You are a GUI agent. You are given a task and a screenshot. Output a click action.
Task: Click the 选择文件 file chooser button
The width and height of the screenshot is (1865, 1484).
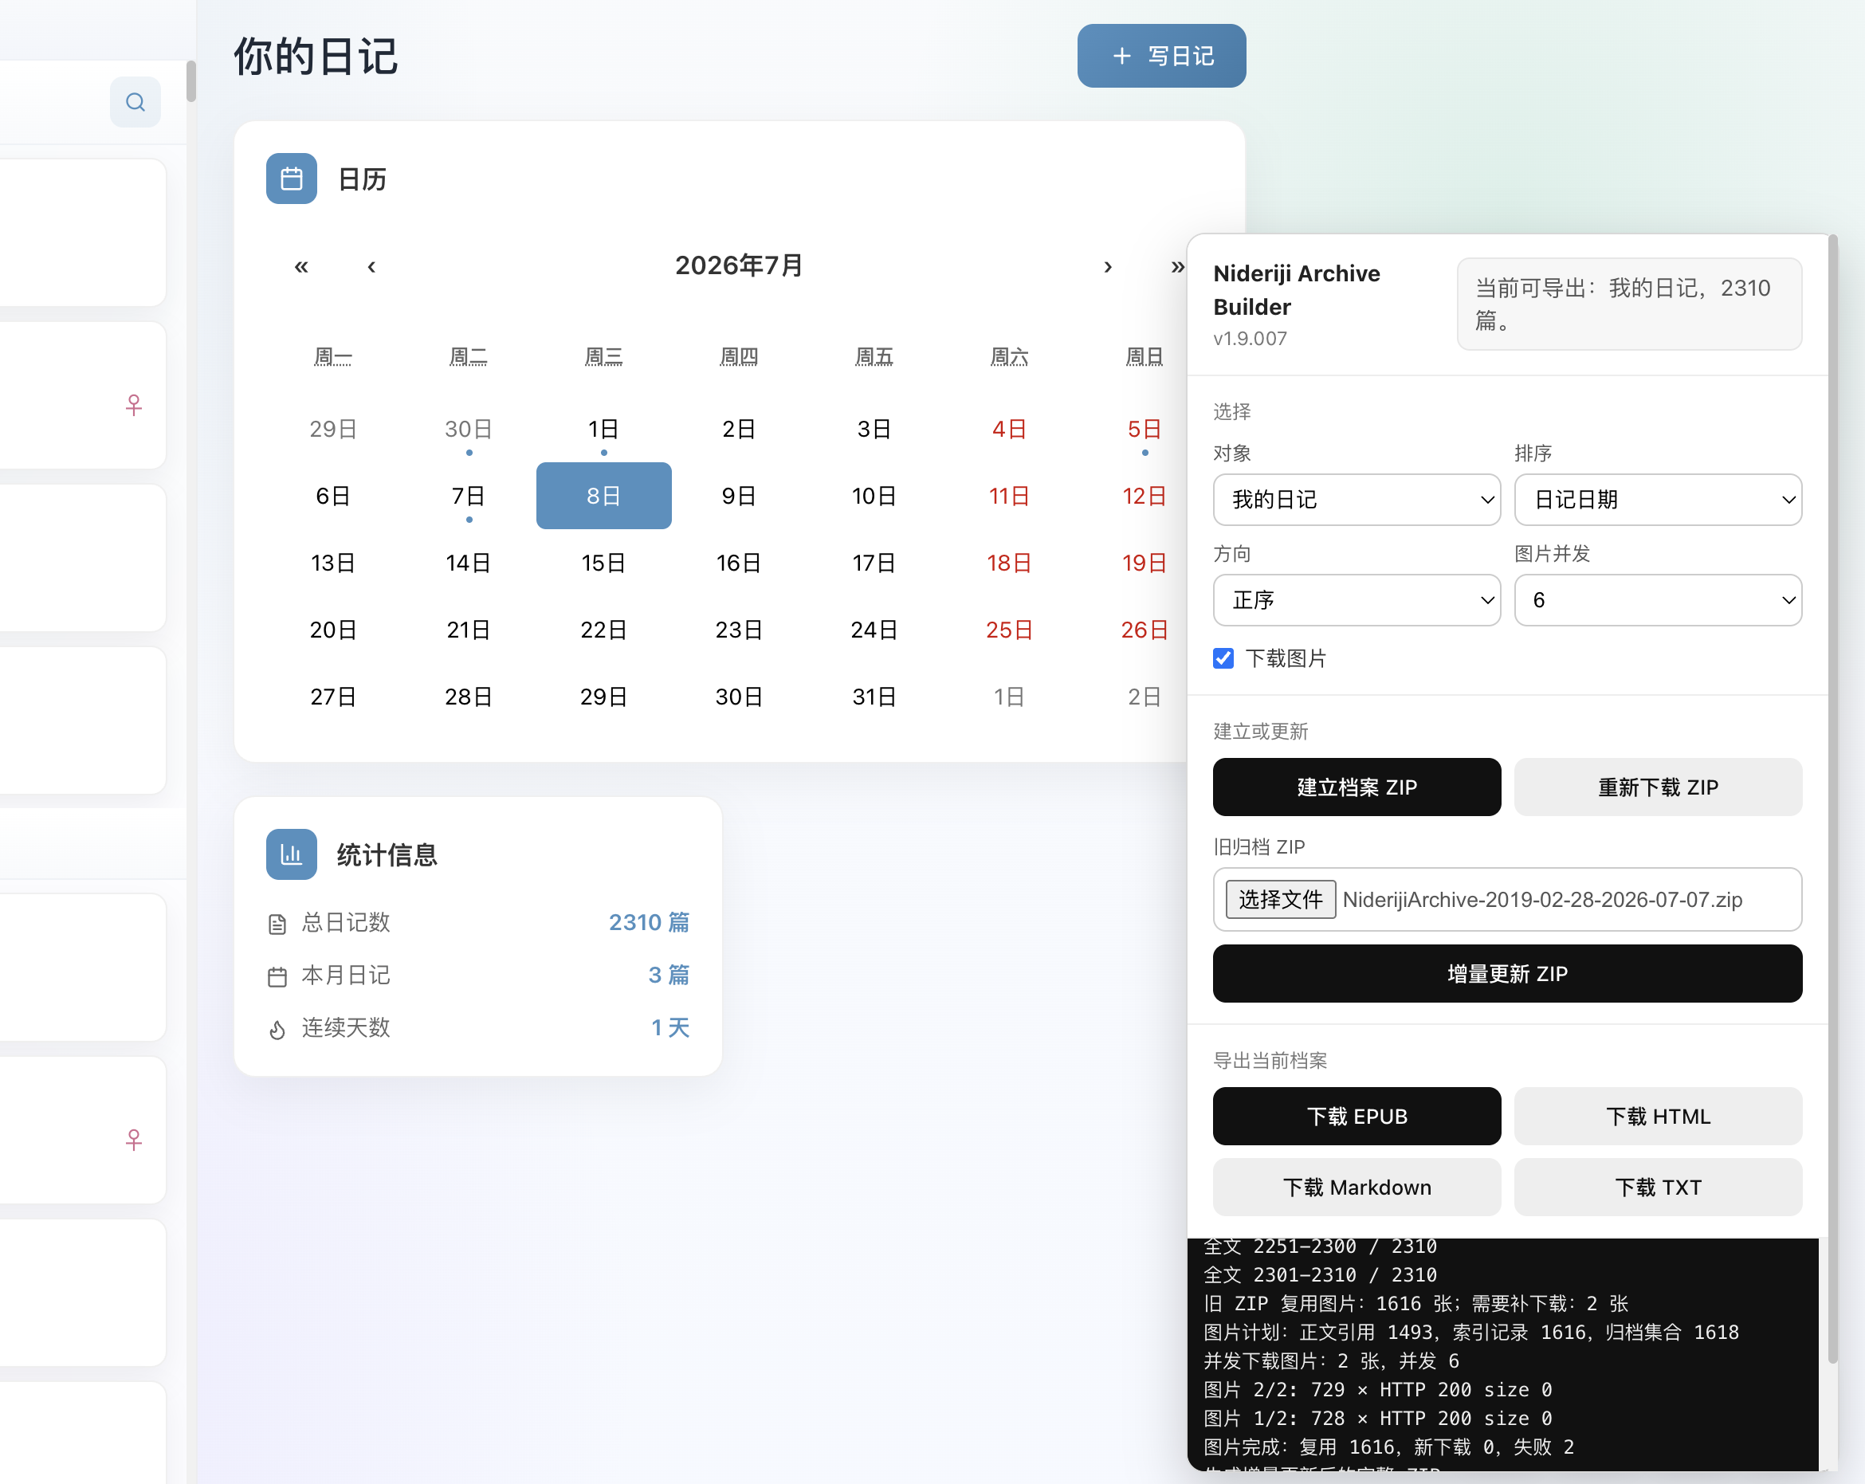pyautogui.click(x=1280, y=899)
